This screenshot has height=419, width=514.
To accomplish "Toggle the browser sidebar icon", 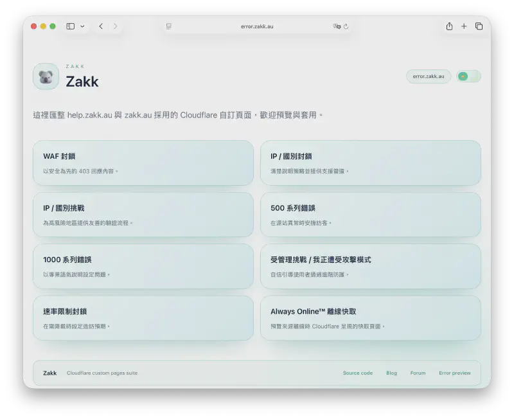I will click(x=72, y=26).
